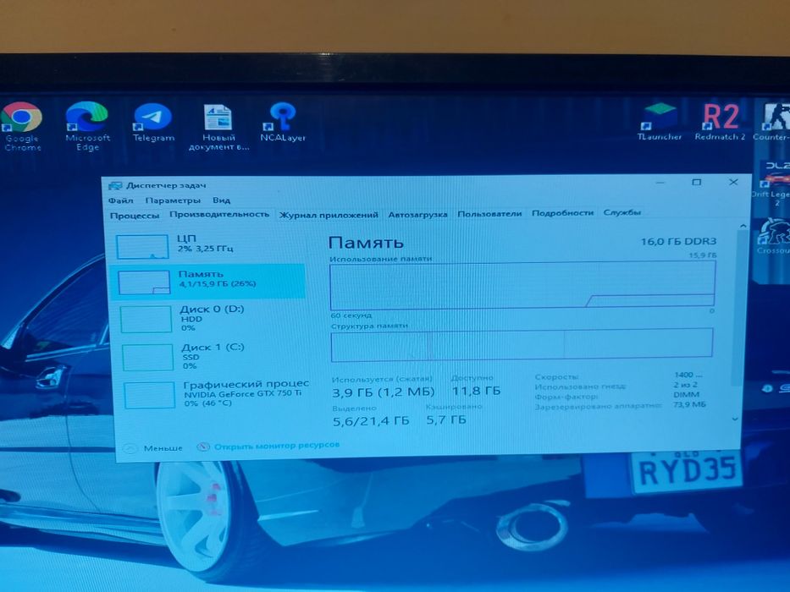Click the resource monitor icon
Viewport: 790px width, 592px height.
[203, 447]
